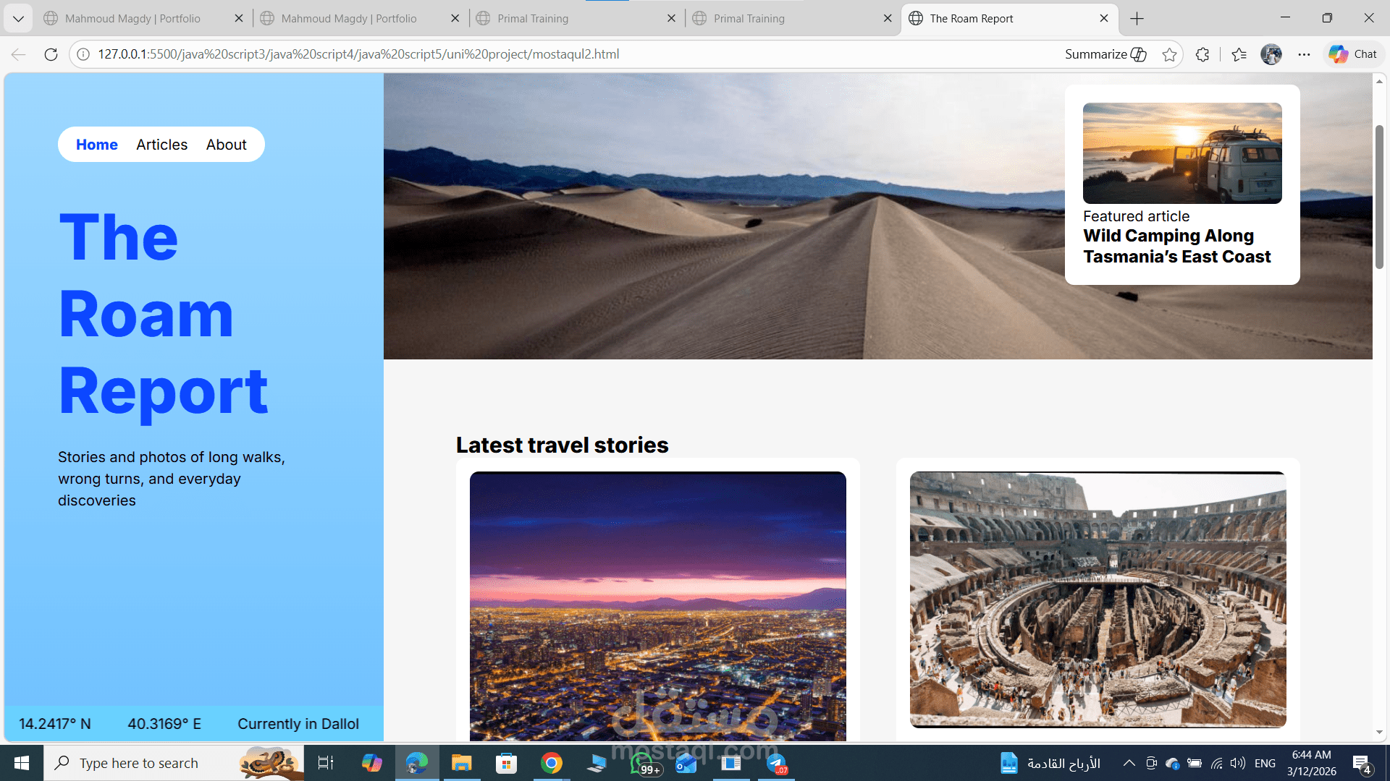Refresh the current page
This screenshot has height=781, width=1390.
click(51, 54)
